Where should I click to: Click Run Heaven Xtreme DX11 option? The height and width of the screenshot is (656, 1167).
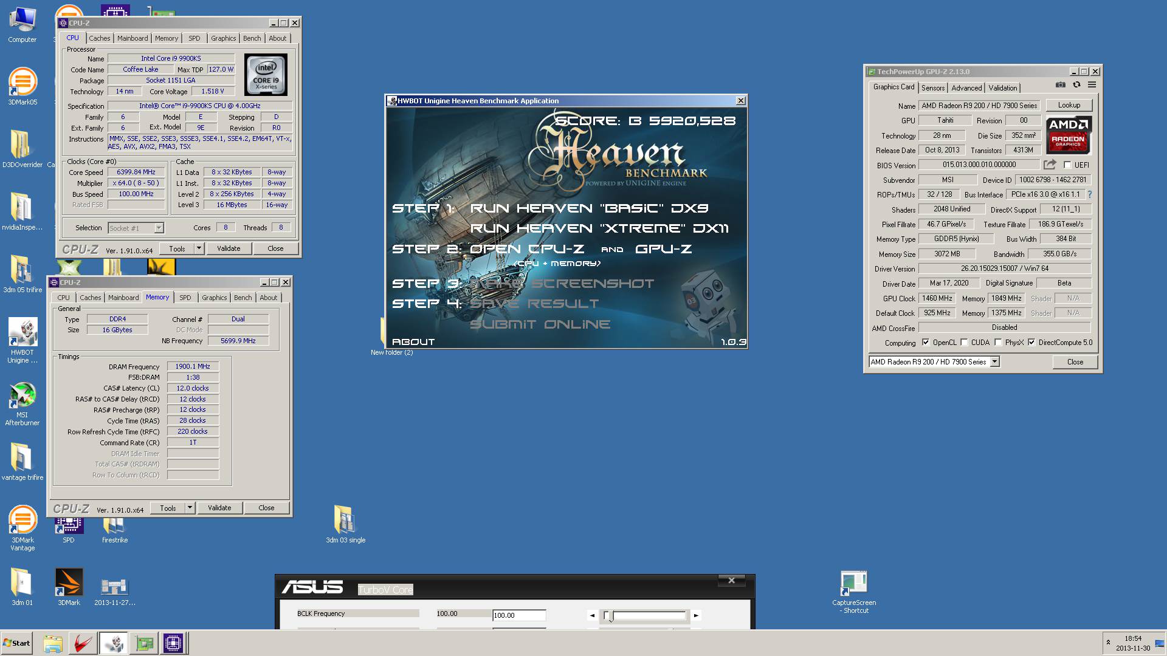click(x=599, y=228)
